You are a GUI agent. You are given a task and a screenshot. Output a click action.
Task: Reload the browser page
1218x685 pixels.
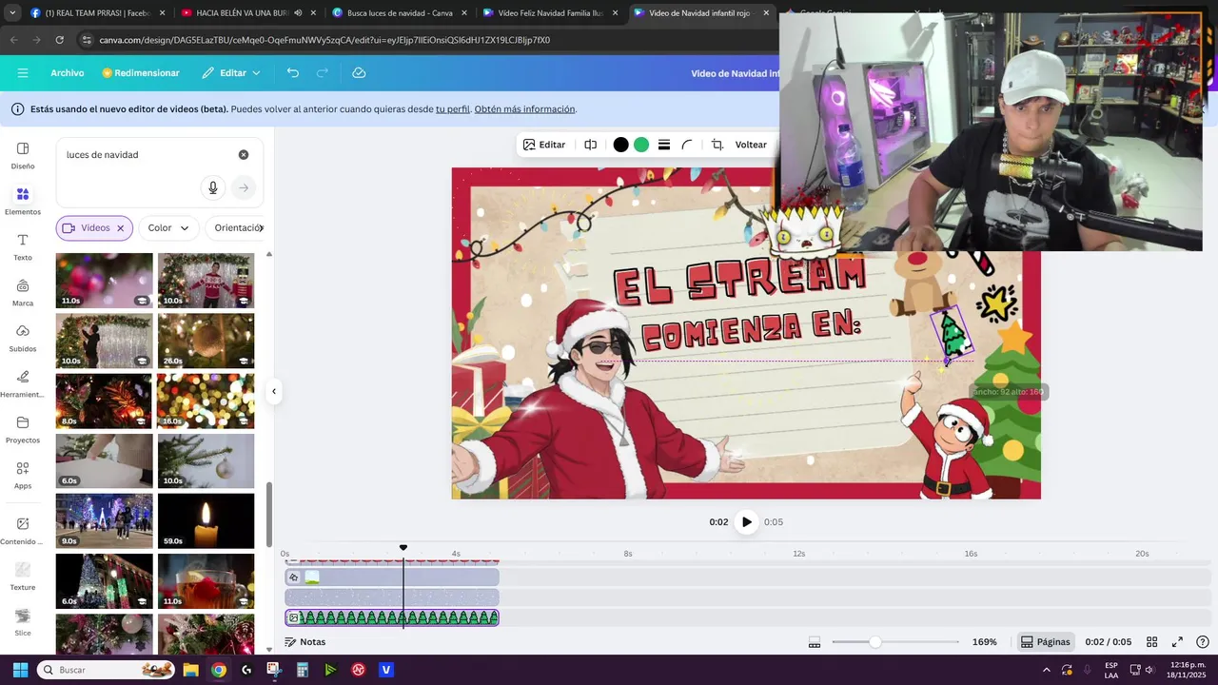(x=60, y=40)
